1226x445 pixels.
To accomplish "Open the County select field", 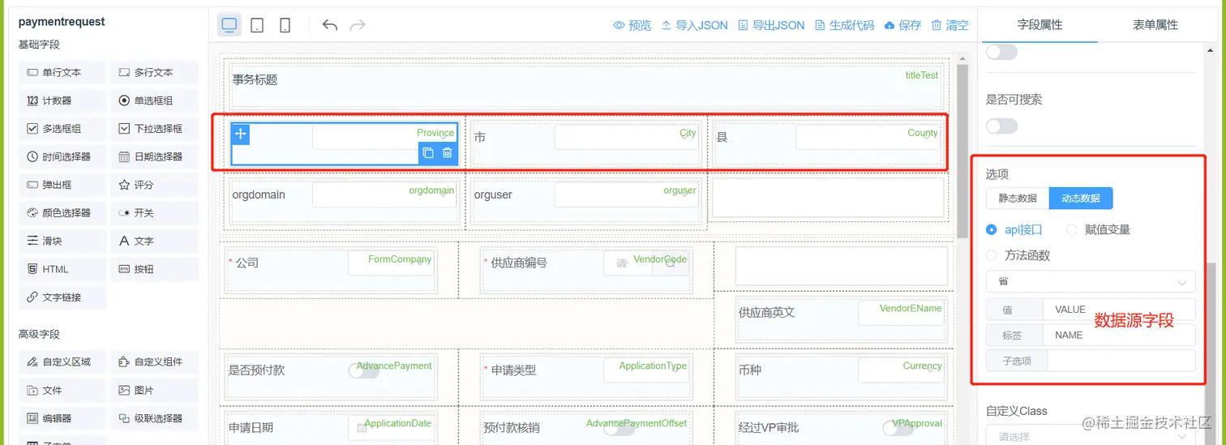I will pyautogui.click(x=868, y=137).
